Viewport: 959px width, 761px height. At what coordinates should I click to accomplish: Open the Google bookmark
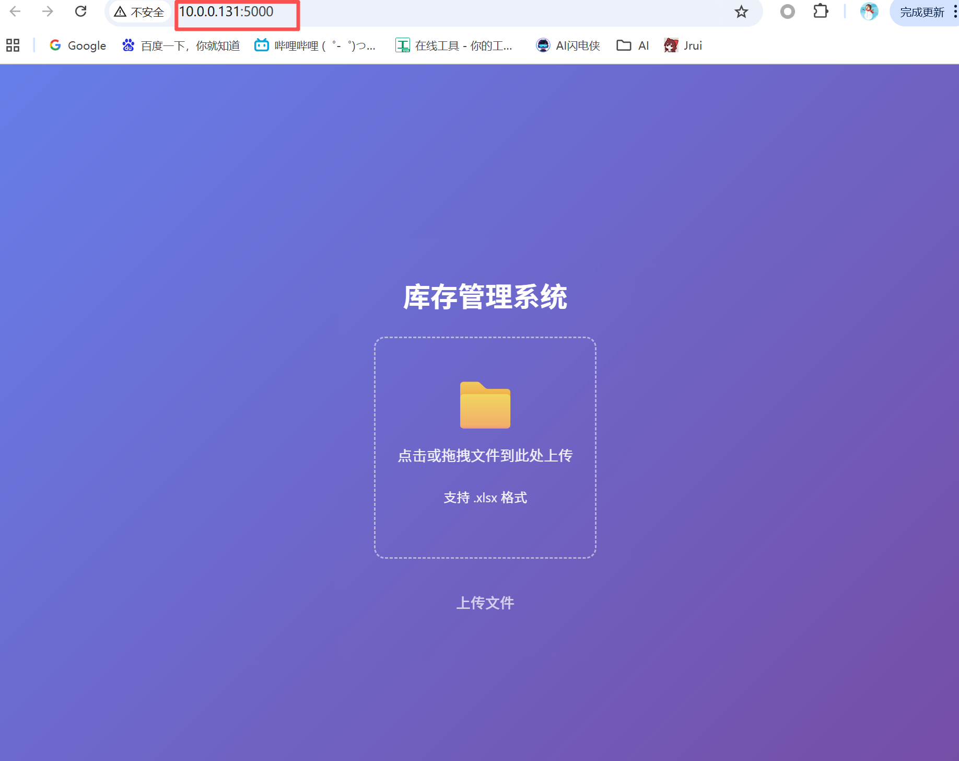tap(78, 45)
